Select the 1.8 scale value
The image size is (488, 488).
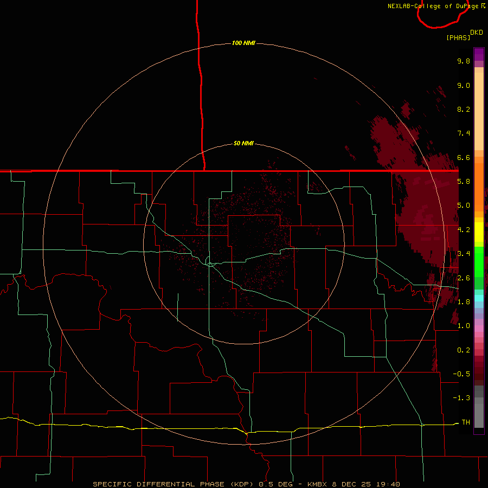[464, 302]
